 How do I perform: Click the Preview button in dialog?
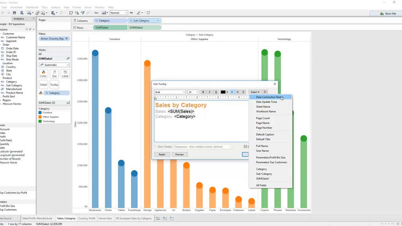(179, 154)
